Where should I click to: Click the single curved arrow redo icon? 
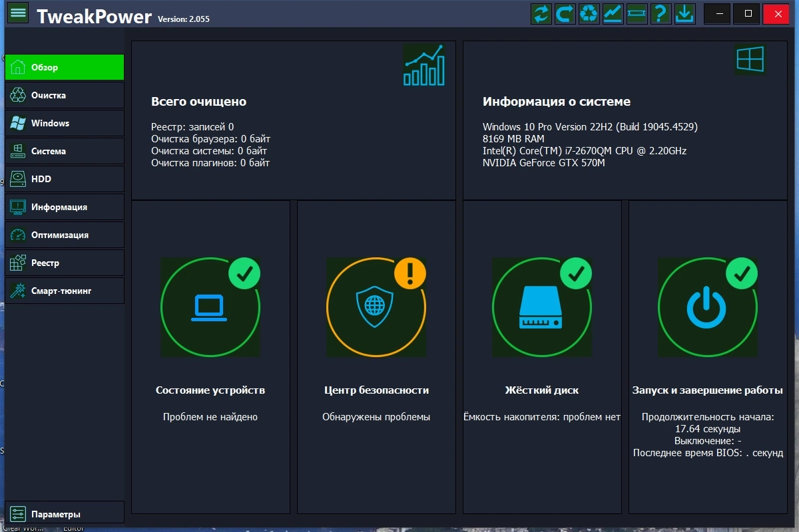565,13
